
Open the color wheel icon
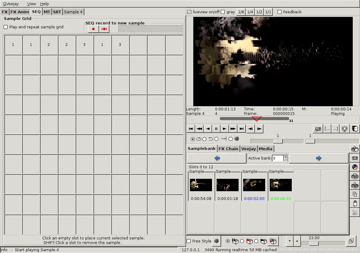355,167
